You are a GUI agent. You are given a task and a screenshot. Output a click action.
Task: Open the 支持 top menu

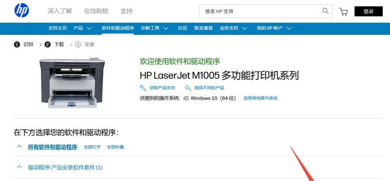pyautogui.click(x=127, y=11)
